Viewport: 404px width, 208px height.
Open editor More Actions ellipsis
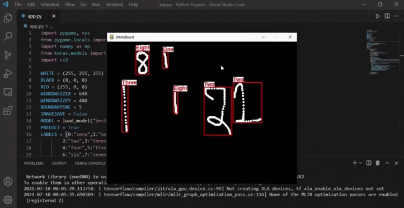tap(397, 16)
